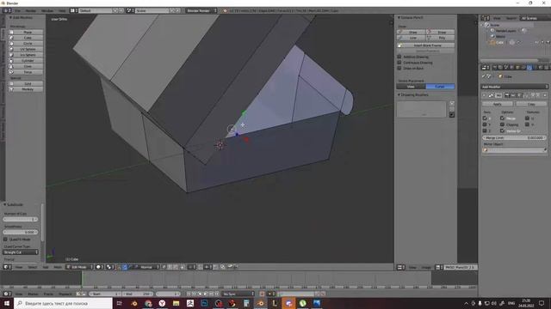The height and width of the screenshot is (309, 551).
Task: Toggle the Vertex Groups option checkbox
Action: (503, 130)
